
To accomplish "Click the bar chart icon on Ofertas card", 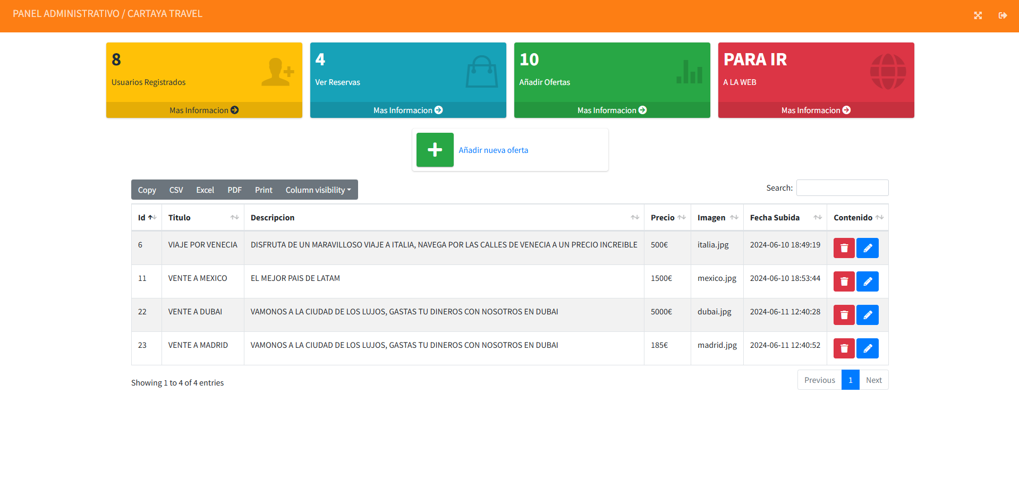I will click(x=689, y=72).
